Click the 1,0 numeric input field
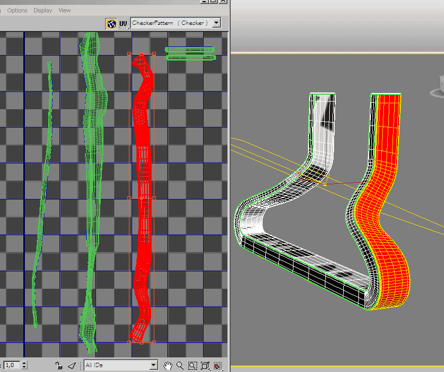The height and width of the screenshot is (372, 444). point(11,366)
